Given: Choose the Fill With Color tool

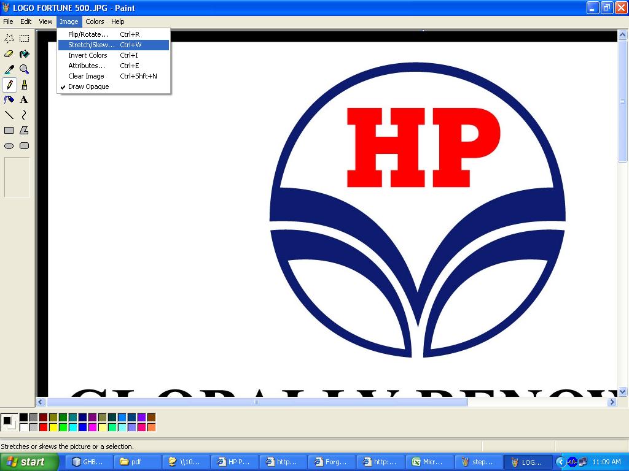Looking at the screenshot, I should pos(23,54).
